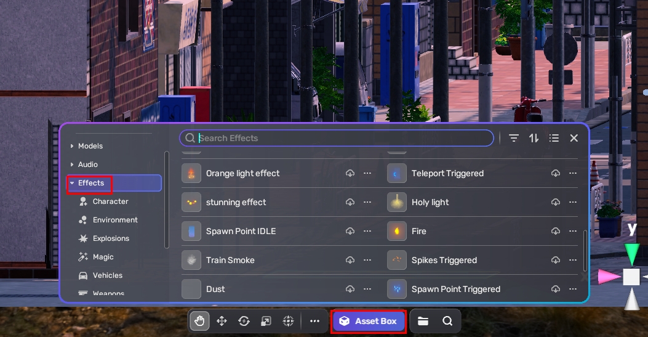
Task: Select the Explosions subcategory
Action: [111, 238]
